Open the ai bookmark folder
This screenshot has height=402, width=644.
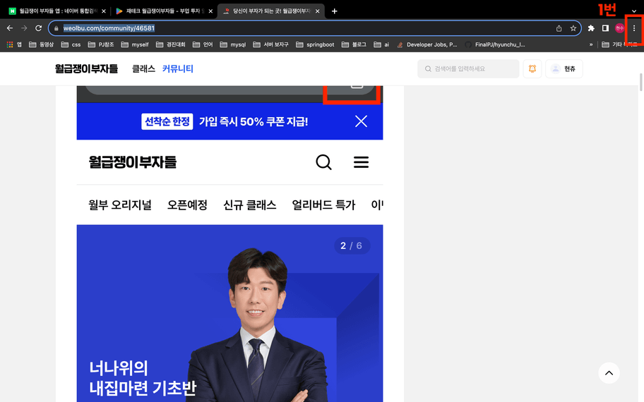(x=381, y=44)
